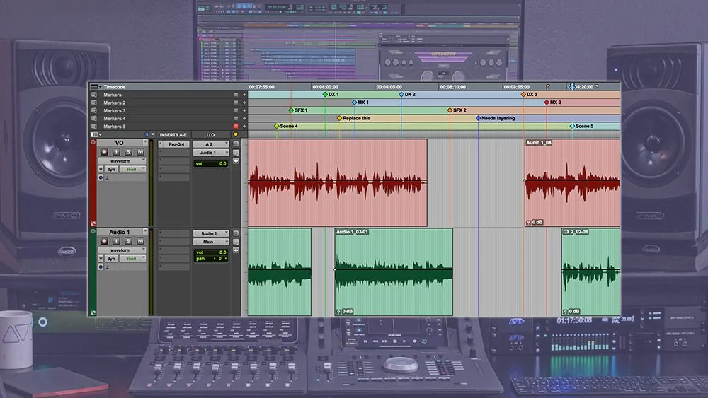This screenshot has height=398, width=708.
Task: Click the Markers ruler icon in first row
Action: coord(94,95)
